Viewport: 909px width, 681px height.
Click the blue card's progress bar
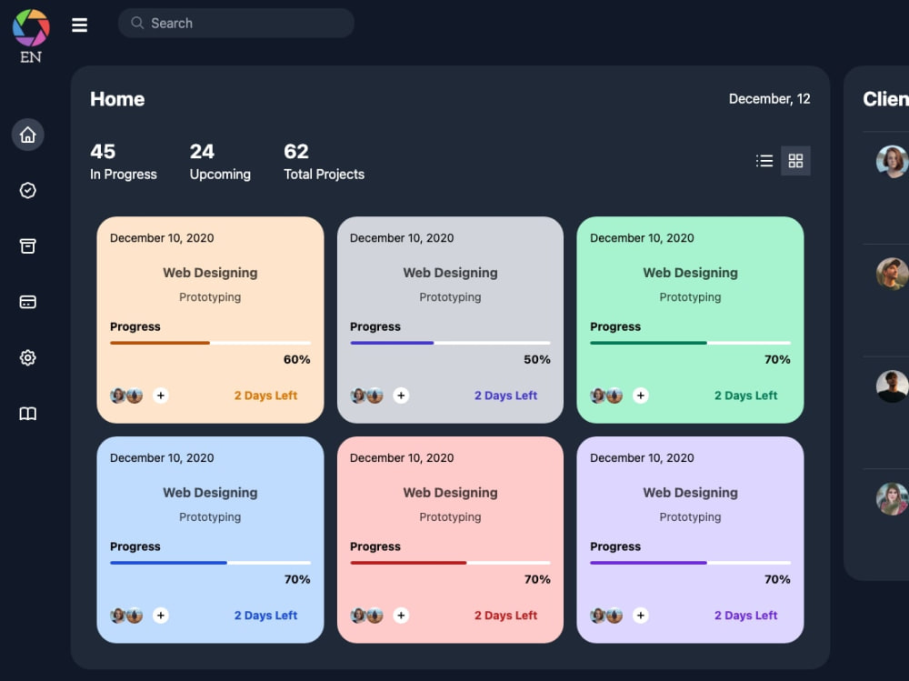click(211, 563)
